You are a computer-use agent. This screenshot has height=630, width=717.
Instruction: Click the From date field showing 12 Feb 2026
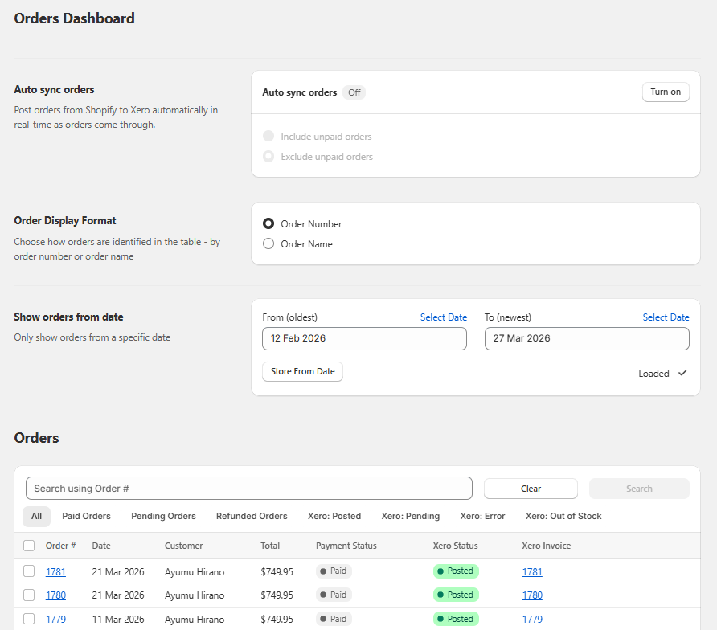click(364, 338)
